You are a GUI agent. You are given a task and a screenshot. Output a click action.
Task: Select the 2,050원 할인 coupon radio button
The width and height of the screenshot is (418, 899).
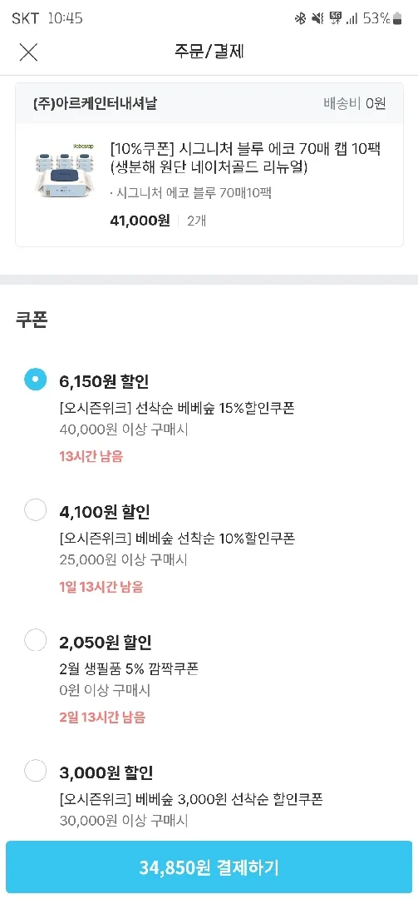click(36, 640)
